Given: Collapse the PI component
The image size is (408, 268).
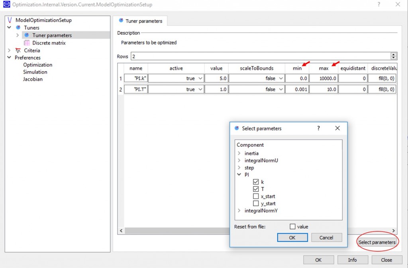Looking at the screenshot, I should [x=239, y=175].
